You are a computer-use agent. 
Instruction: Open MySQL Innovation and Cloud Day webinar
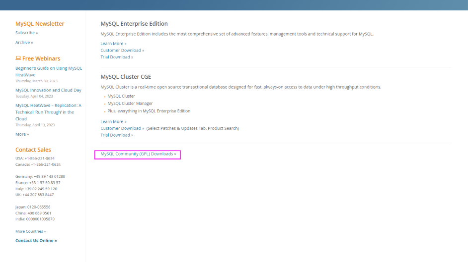pyautogui.click(x=48, y=90)
